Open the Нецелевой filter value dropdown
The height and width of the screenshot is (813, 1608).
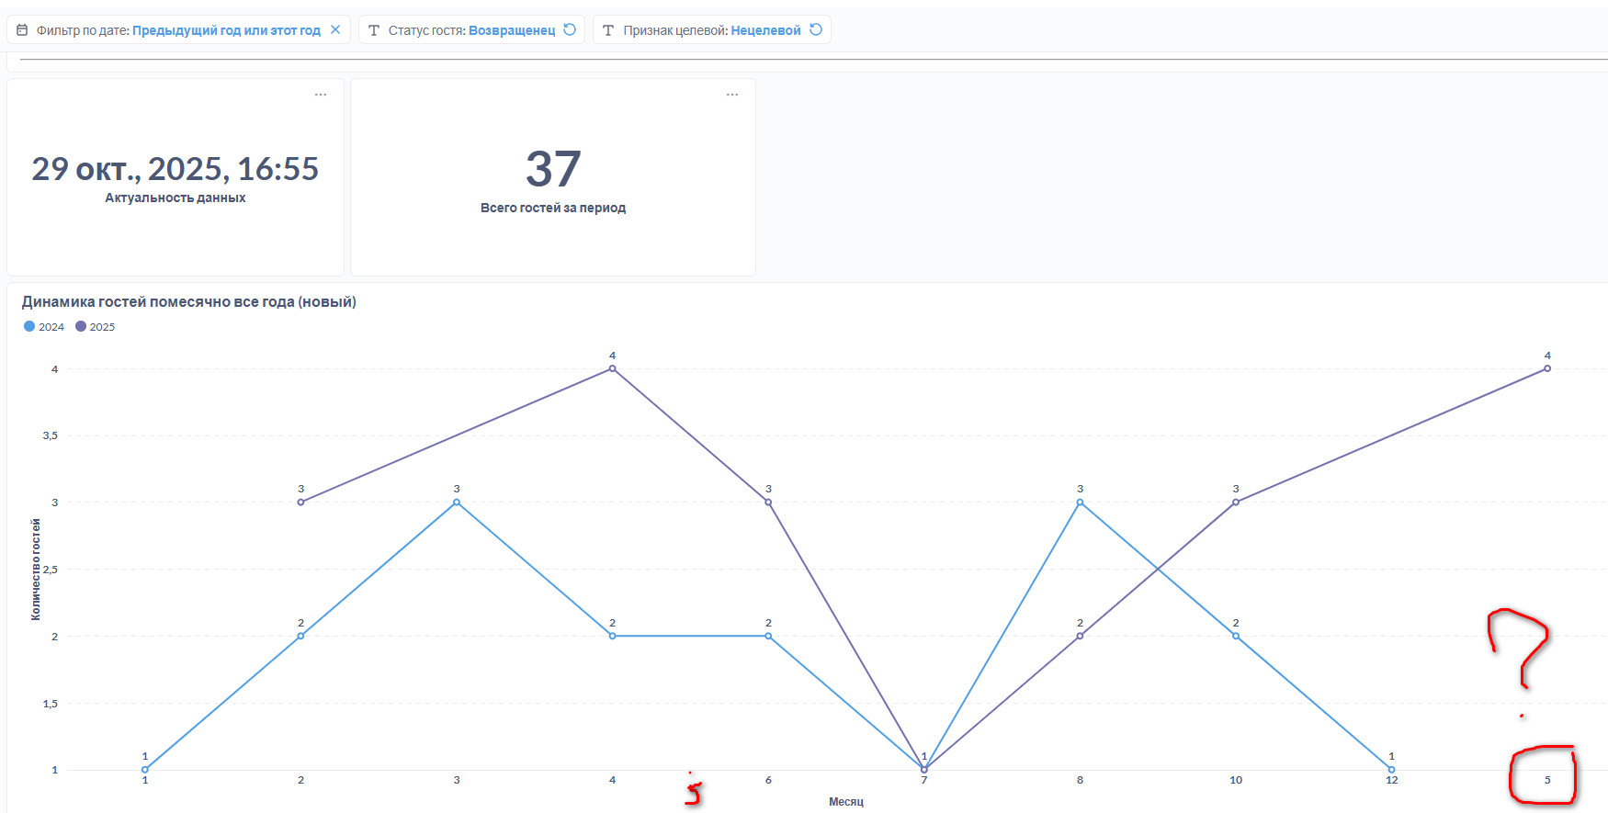[x=765, y=30]
